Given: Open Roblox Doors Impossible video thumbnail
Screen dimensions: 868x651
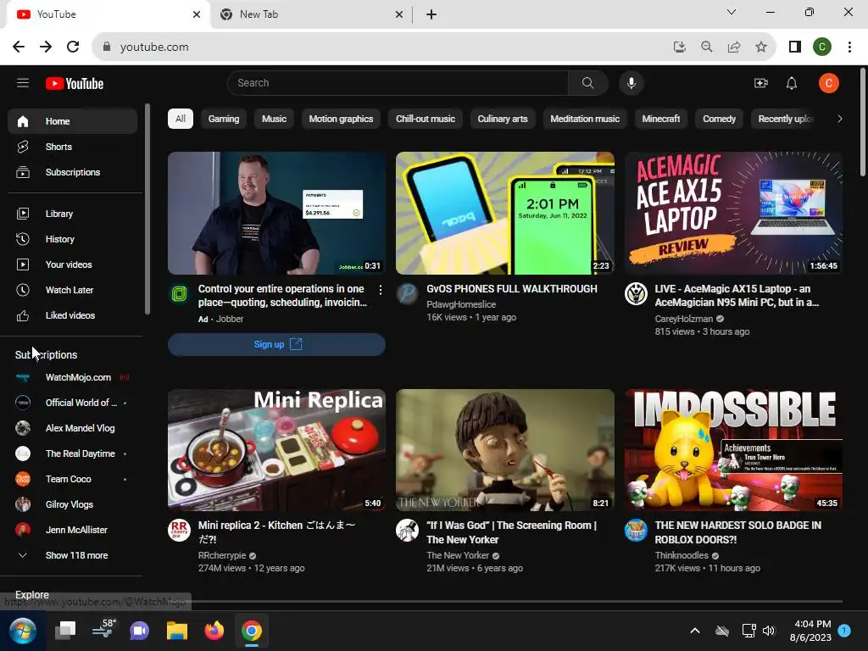Looking at the screenshot, I should [733, 450].
